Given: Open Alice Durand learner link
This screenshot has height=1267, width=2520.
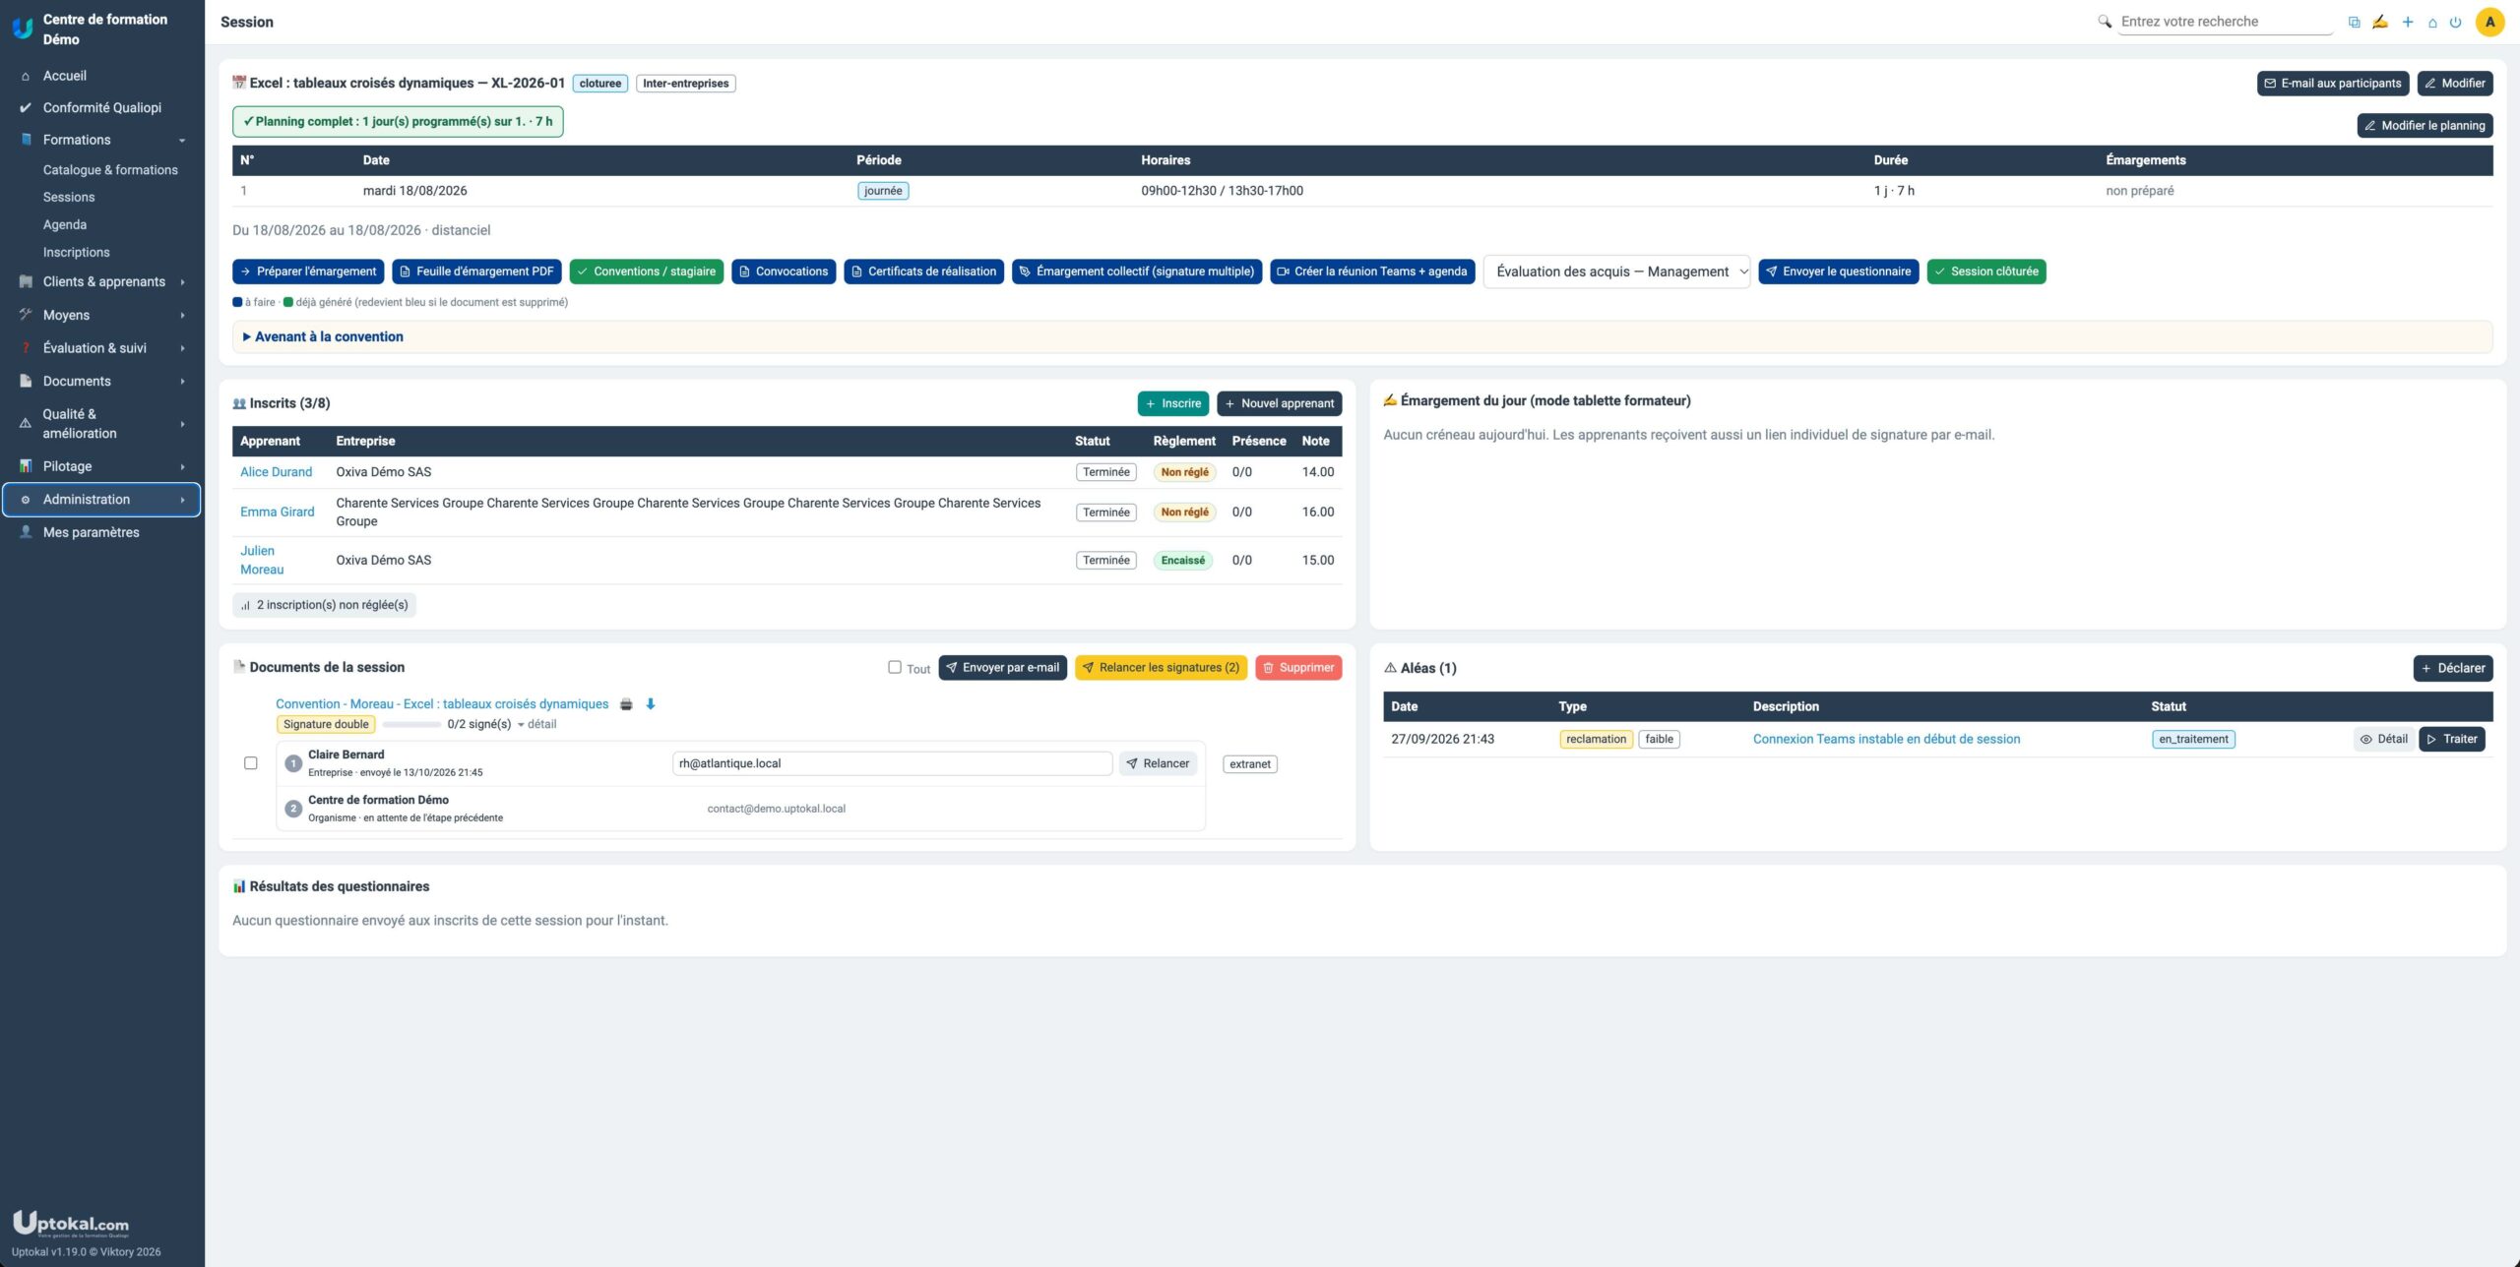Looking at the screenshot, I should coord(276,472).
